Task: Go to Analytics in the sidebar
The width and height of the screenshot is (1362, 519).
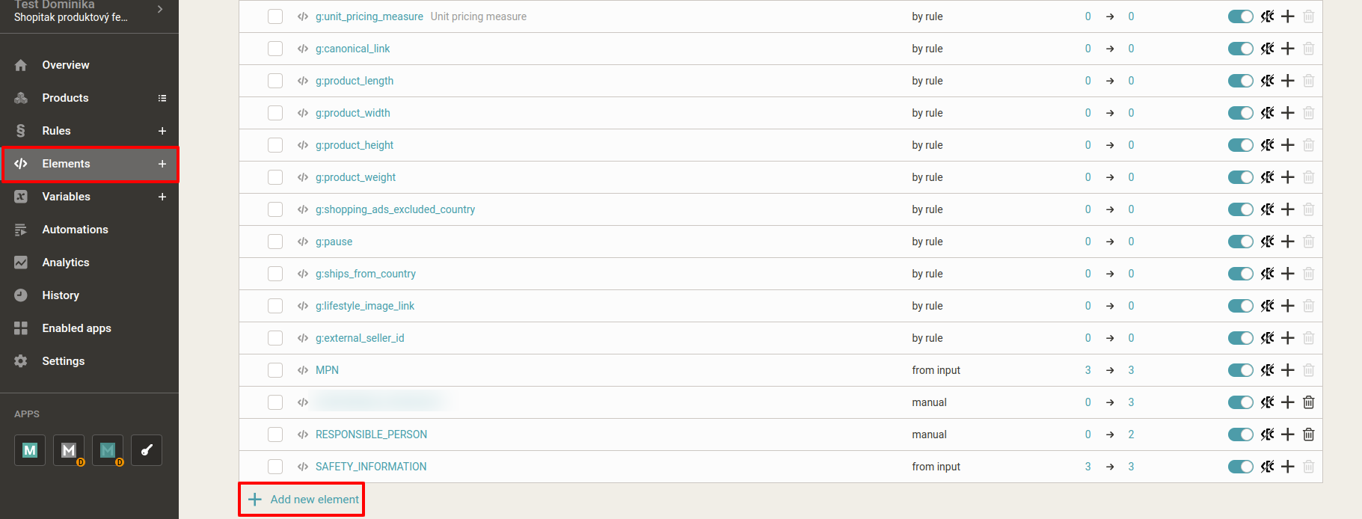Action: 66,262
